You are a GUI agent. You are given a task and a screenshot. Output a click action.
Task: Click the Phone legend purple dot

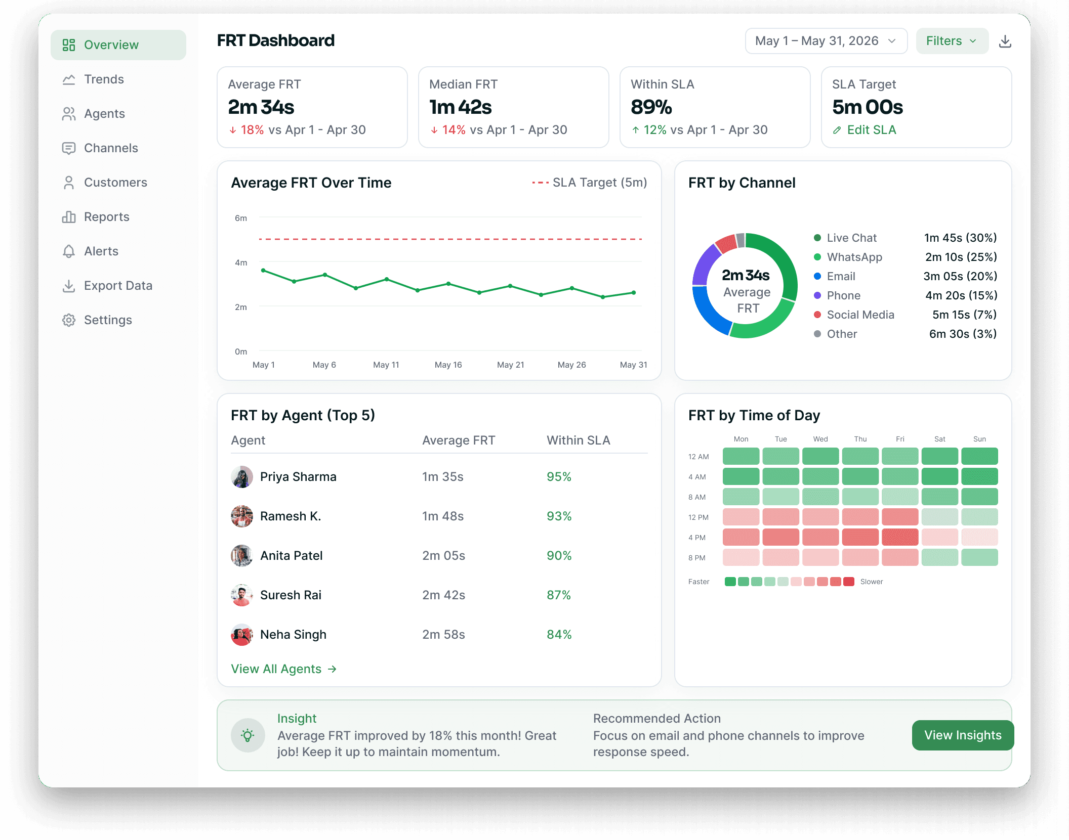817,295
